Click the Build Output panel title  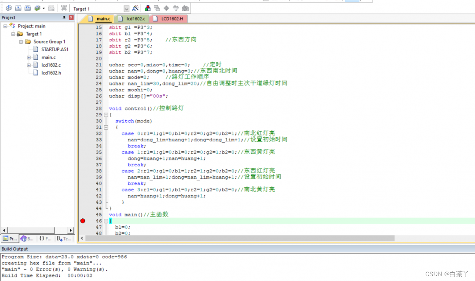pos(15,249)
